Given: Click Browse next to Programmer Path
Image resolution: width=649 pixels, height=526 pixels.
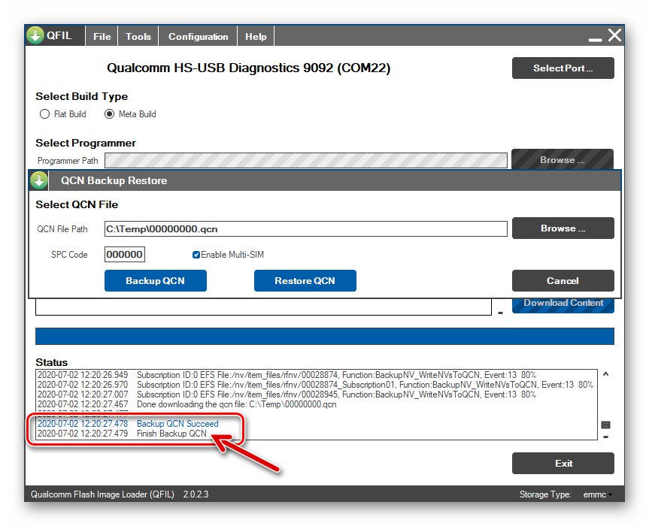Looking at the screenshot, I should (563, 159).
